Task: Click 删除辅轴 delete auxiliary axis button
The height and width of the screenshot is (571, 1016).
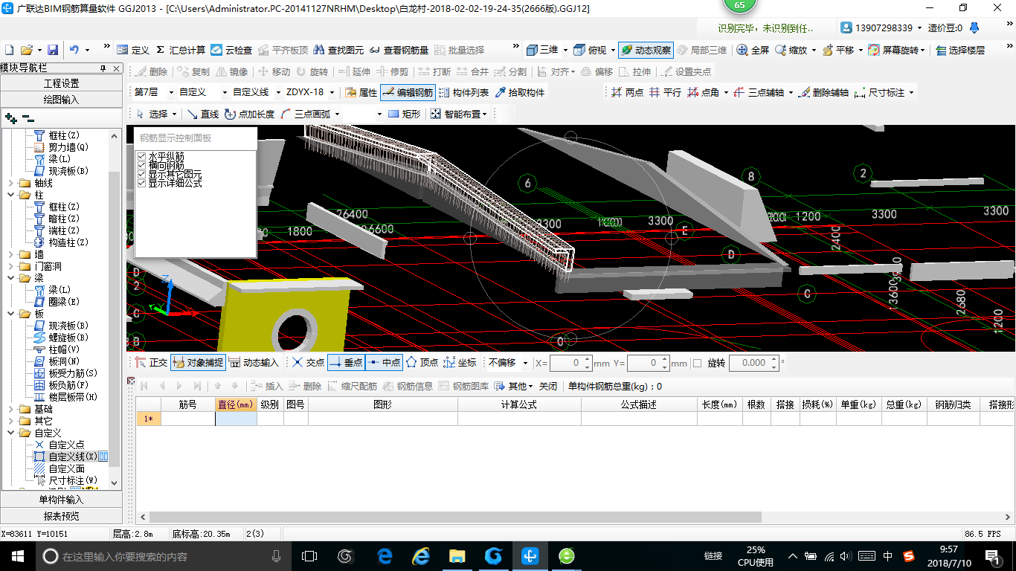Action: point(824,92)
